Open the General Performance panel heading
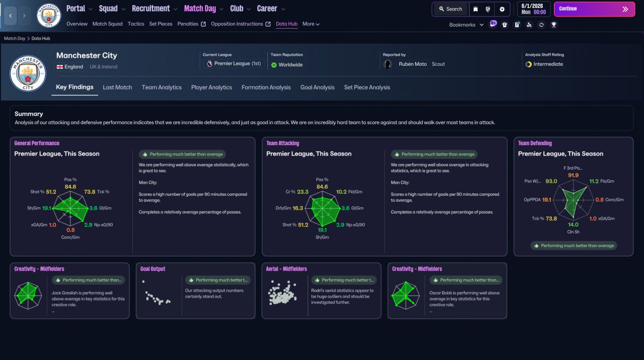The image size is (644, 360). point(37,144)
